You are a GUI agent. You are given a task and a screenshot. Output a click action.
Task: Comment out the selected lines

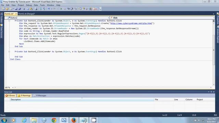point(41,9)
